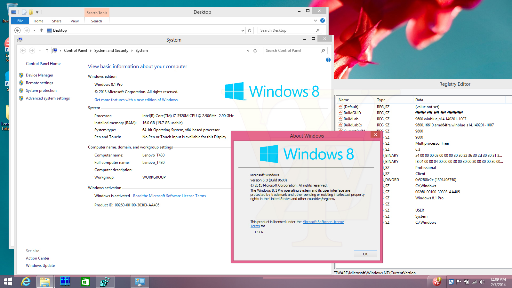Open Desktop address bar history dropdown
This screenshot has height=288, width=512.
(243, 30)
